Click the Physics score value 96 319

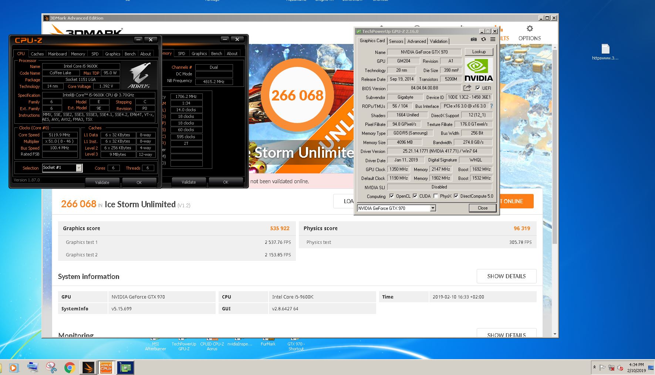pos(522,228)
